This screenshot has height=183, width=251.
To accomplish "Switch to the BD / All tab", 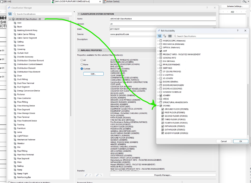I will tap(6, 2).
